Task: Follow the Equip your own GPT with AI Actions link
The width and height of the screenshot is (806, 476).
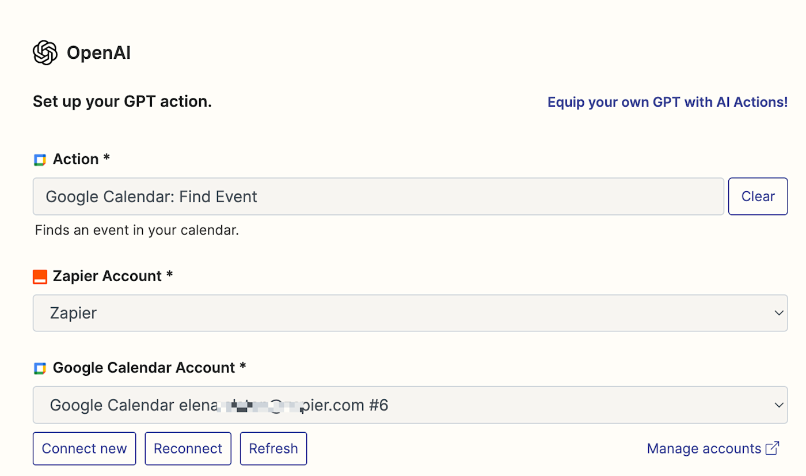Action: tap(667, 102)
